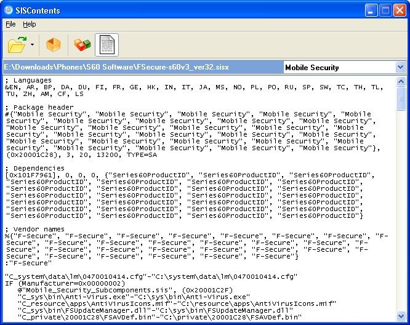This screenshot has height=325, width=410.
Task: Click the open folder toolbar icon
Action: 17,45
